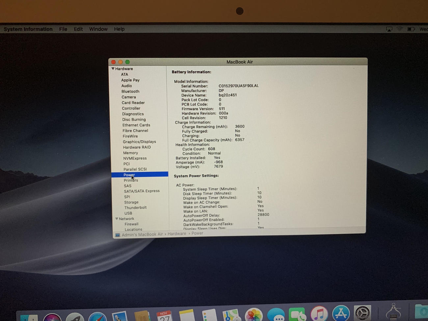This screenshot has width=428, height=321.
Task: Open Finder icon in Dock
Action: pos(29,318)
